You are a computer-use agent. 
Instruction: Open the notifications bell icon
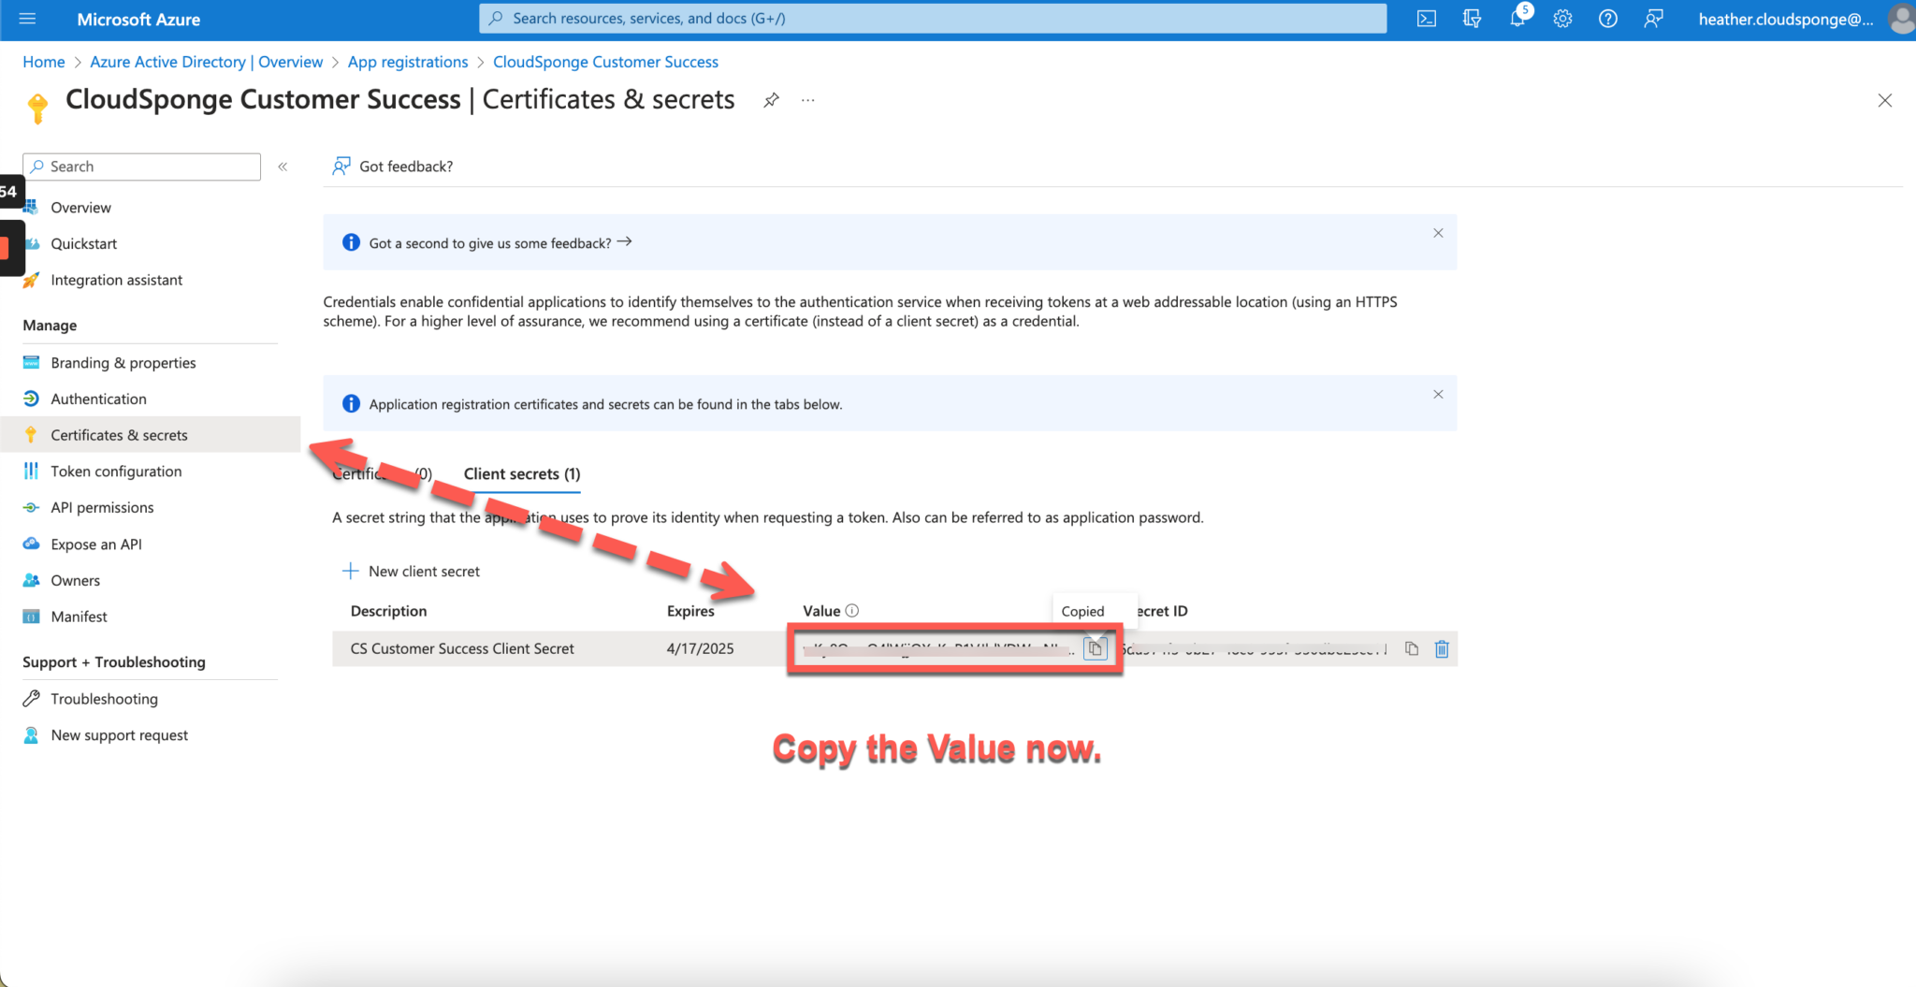point(1517,19)
